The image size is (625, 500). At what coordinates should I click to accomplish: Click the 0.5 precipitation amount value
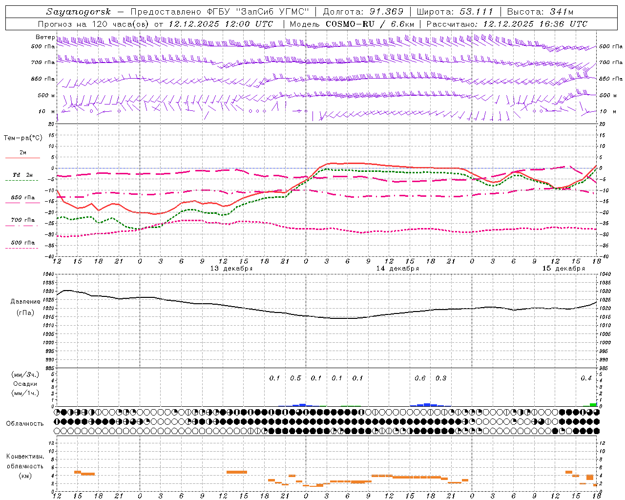click(295, 378)
